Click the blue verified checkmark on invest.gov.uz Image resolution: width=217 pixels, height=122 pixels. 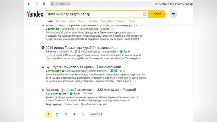[112, 71]
